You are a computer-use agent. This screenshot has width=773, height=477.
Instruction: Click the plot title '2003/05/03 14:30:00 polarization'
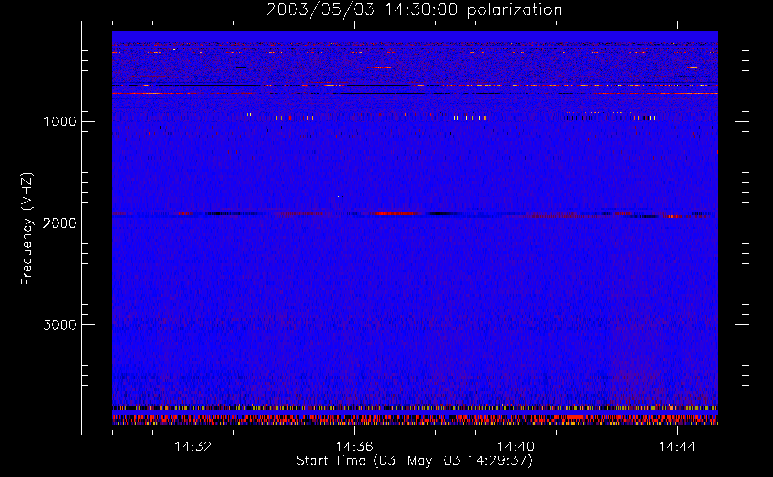[x=414, y=10]
